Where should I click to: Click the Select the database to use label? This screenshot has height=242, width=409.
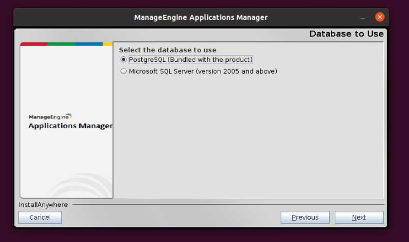[167, 50]
